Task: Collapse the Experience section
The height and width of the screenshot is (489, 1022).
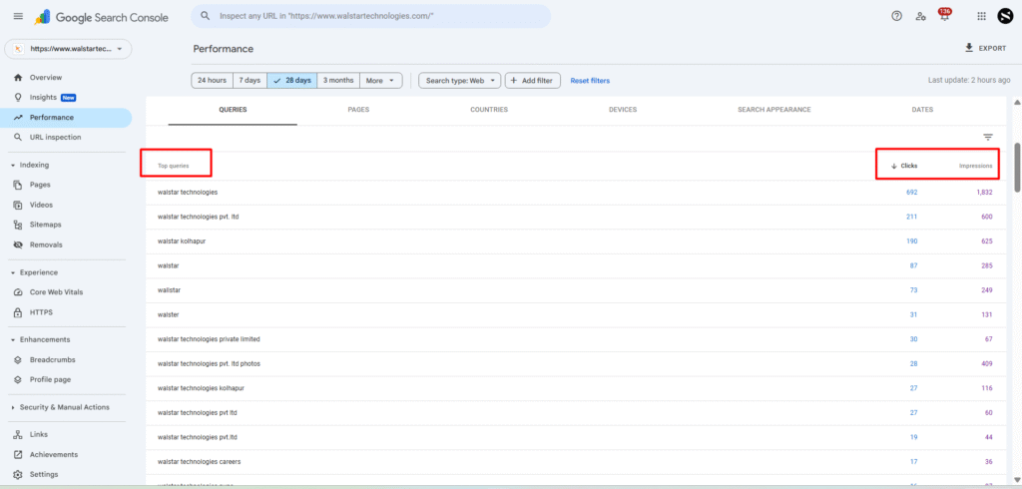Action: 13,272
